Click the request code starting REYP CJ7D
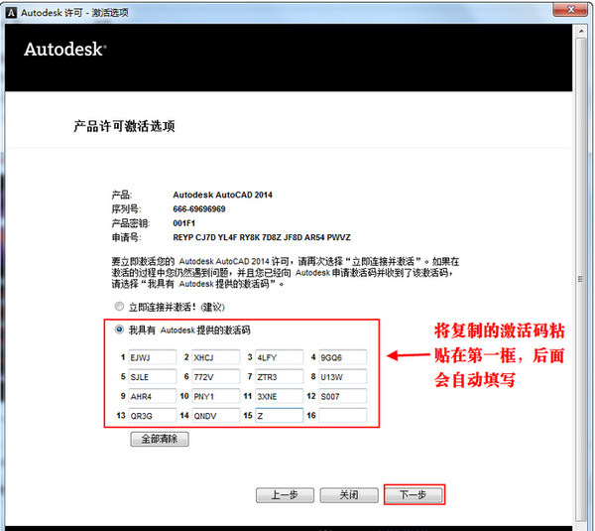This screenshot has width=595, height=531. pos(262,237)
